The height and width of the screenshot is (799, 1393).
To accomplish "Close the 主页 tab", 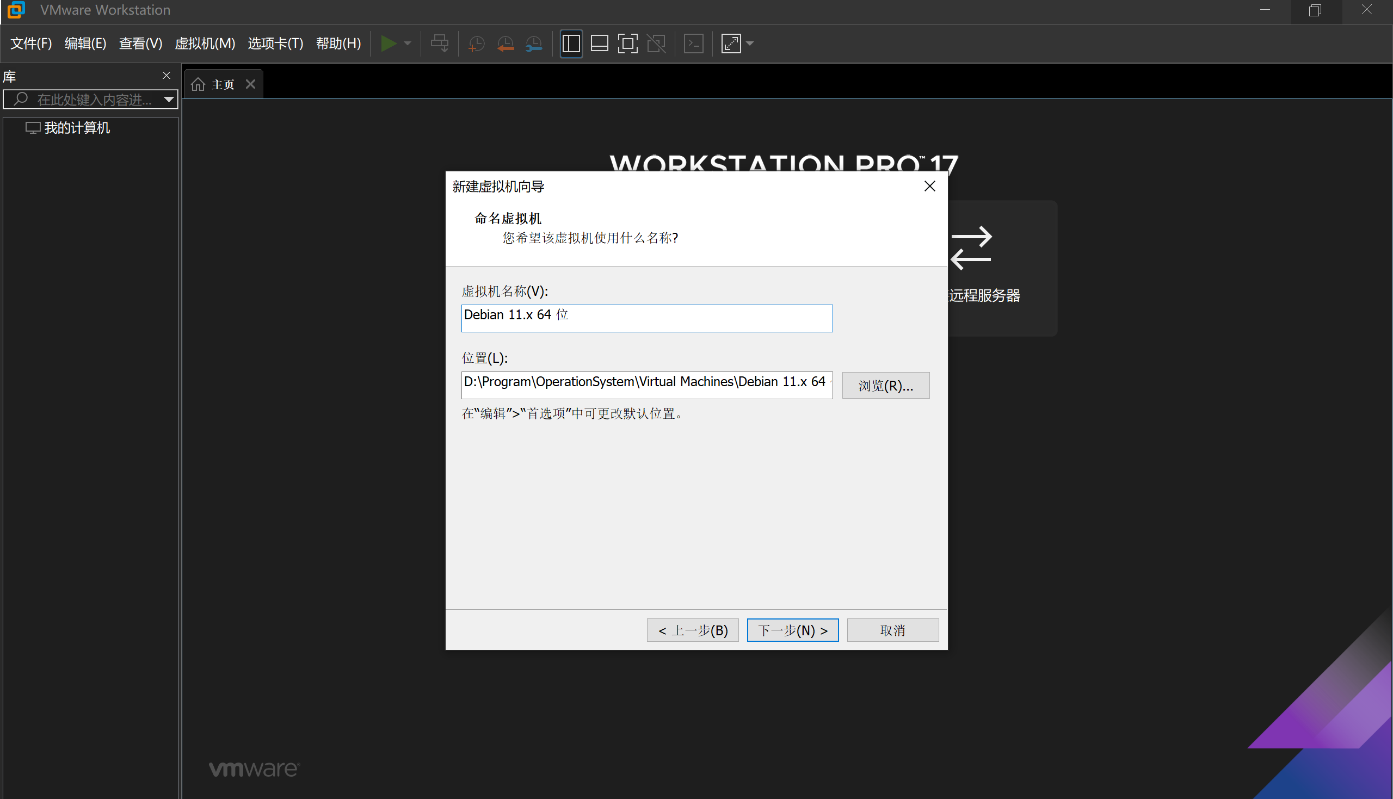I will (x=250, y=84).
